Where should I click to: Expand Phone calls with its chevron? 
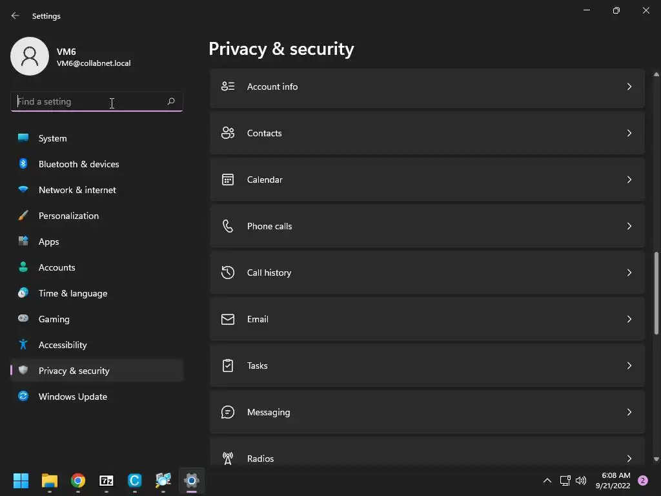[x=629, y=226]
